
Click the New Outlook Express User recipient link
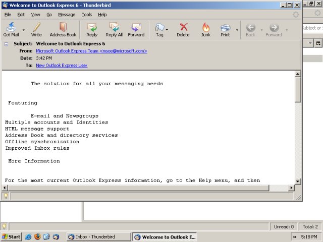(x=62, y=66)
